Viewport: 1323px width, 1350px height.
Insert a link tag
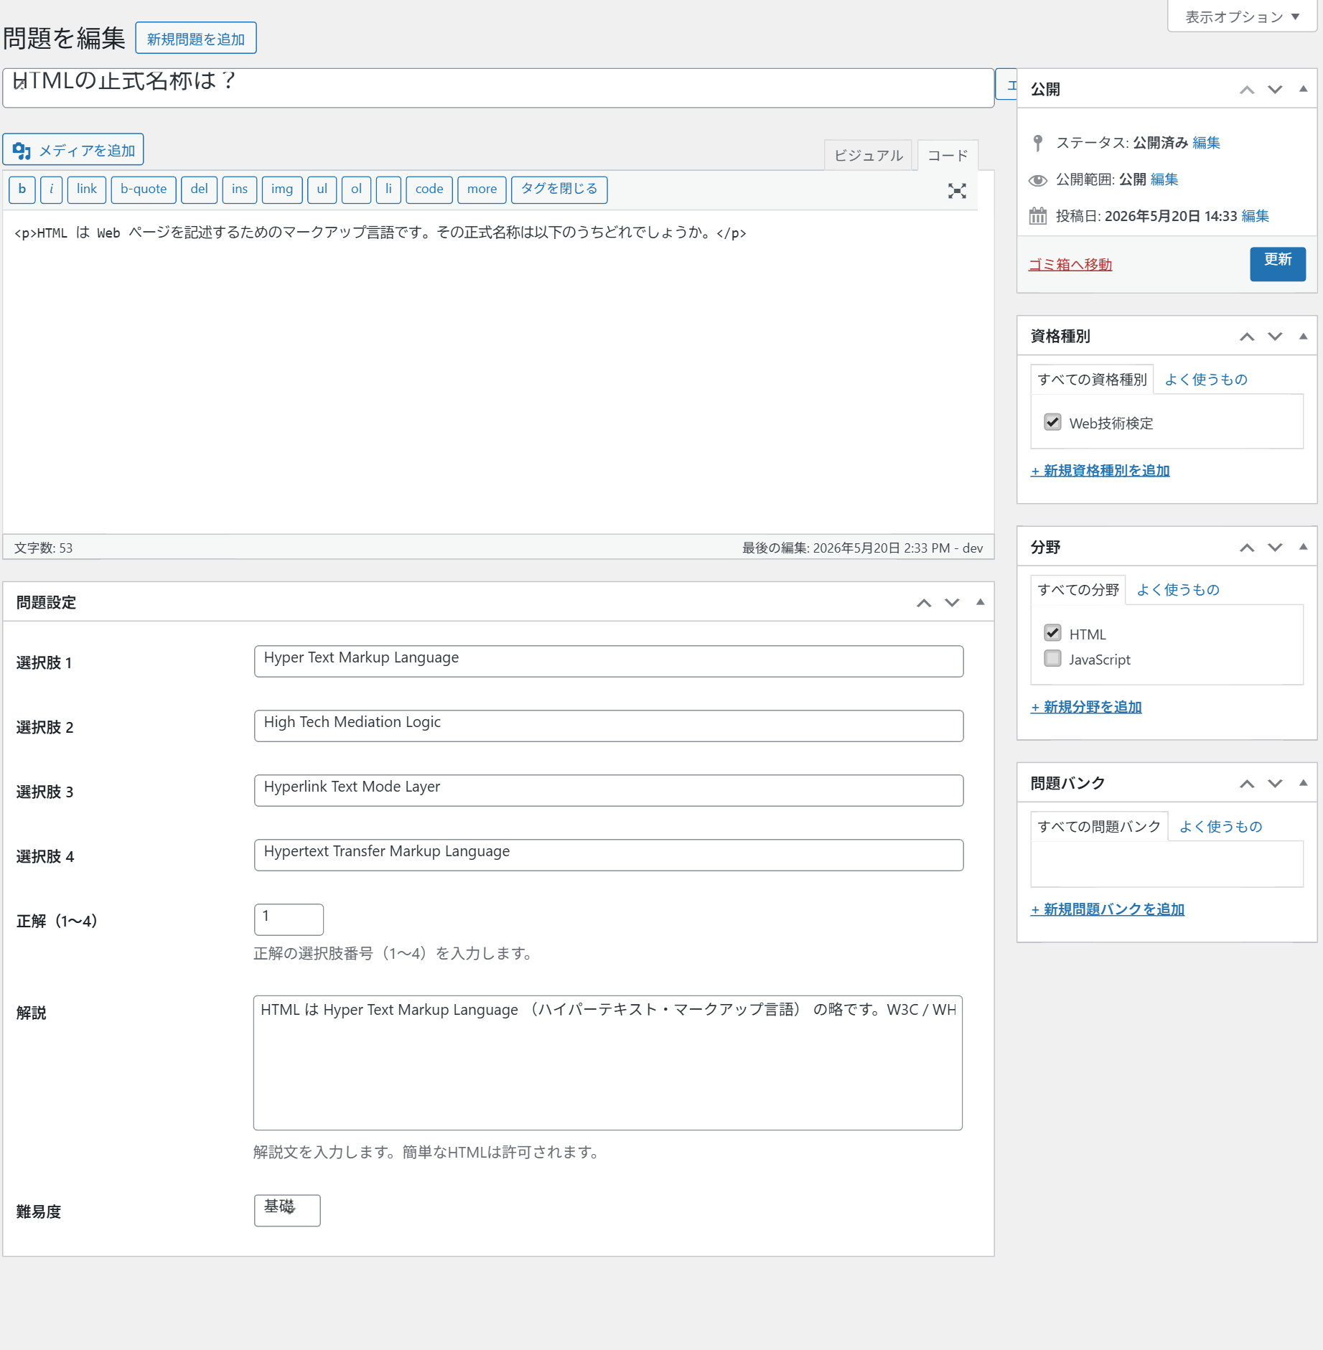pos(87,189)
